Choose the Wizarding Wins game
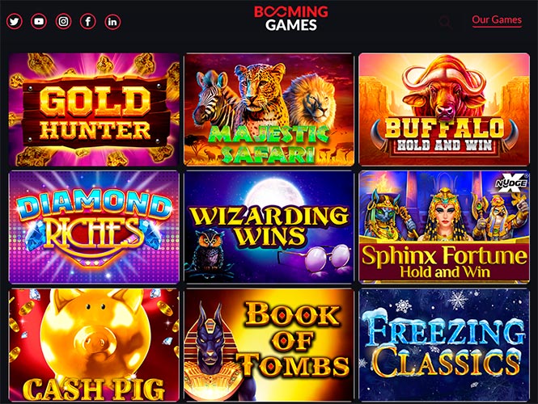This screenshot has height=404, width=538. point(269,227)
